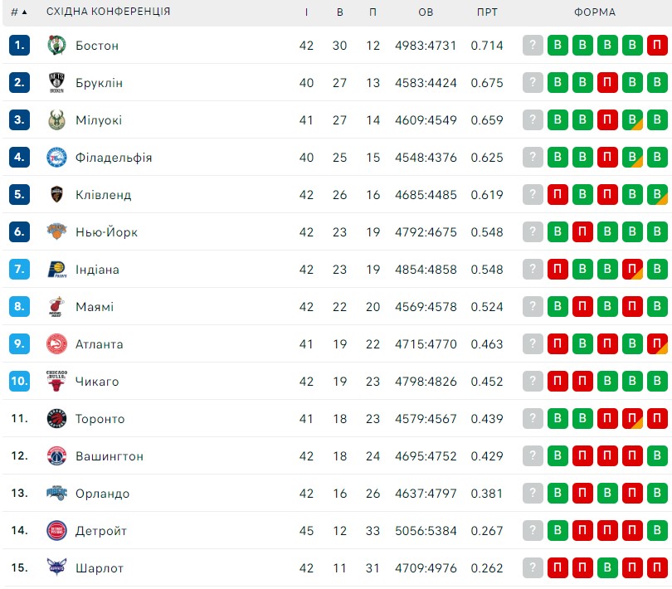Click the Charlotte Hornets logo
The image size is (672, 589).
point(56,567)
